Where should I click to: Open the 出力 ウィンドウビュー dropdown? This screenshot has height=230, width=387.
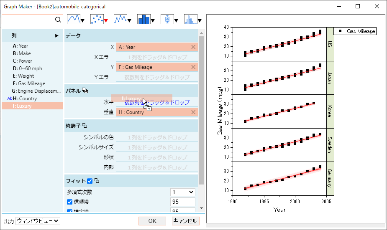38,221
